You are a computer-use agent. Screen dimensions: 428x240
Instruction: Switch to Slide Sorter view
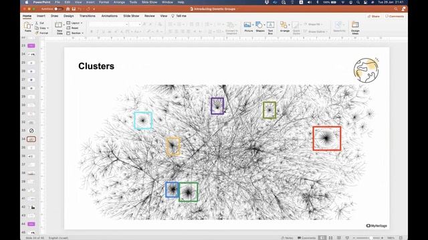click(330, 238)
